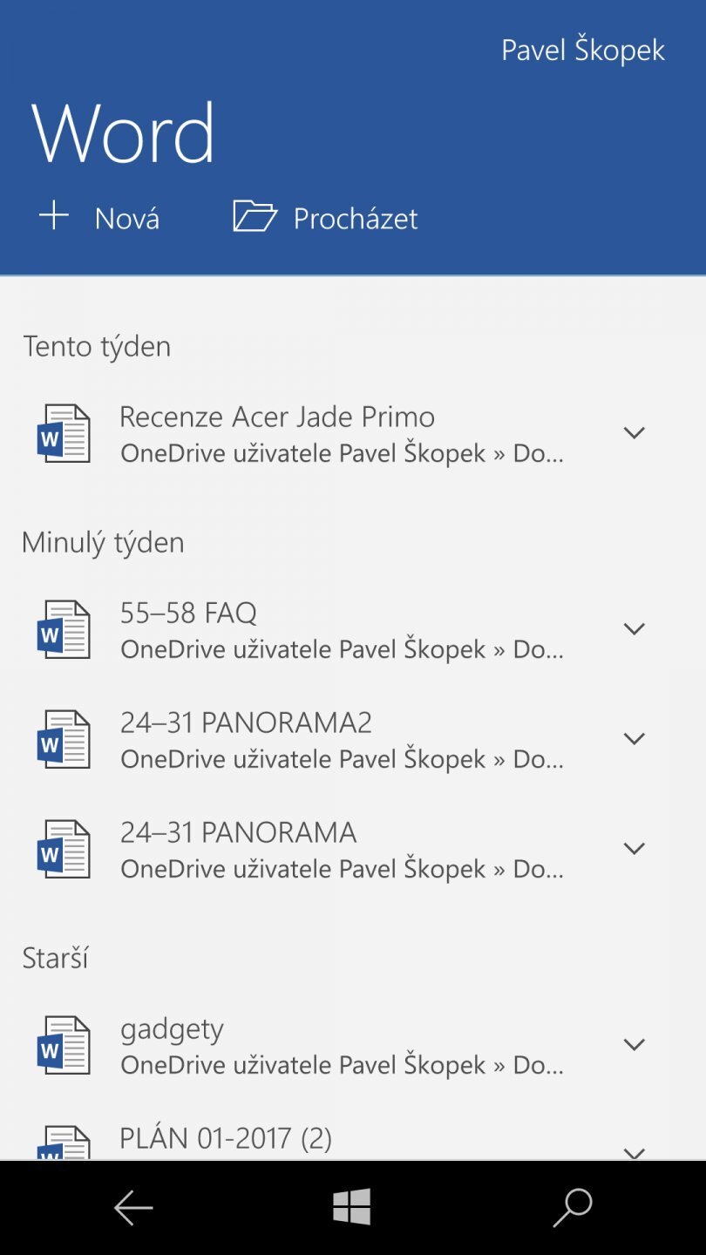Screen dimensions: 706x1255
Task: Click the plus icon next to Nová
Action: [x=52, y=215]
